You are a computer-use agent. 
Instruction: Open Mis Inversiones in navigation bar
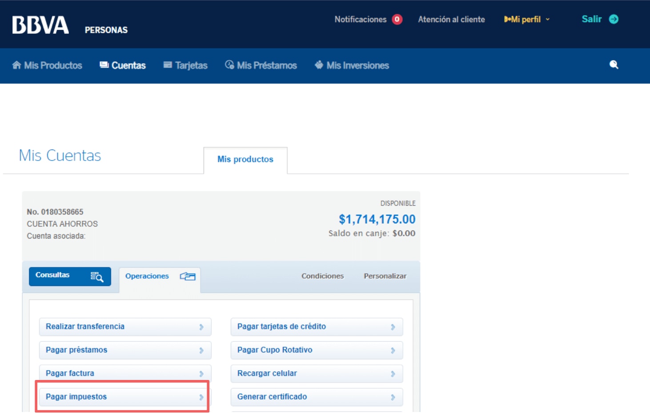[x=357, y=65]
